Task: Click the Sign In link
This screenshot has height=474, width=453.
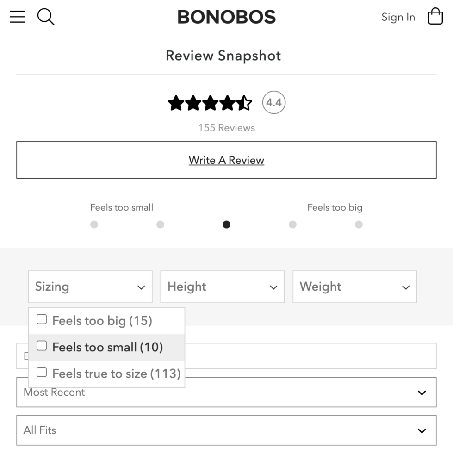Action: click(398, 17)
